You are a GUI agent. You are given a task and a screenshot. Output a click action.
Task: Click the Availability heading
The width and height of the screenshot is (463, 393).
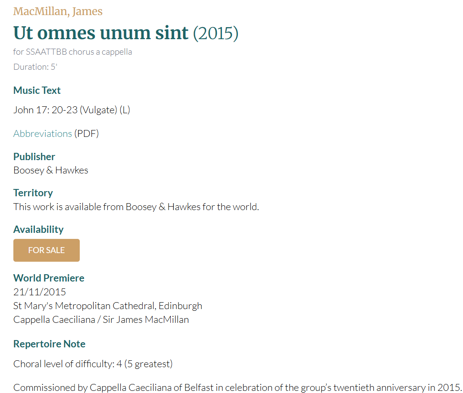click(38, 229)
